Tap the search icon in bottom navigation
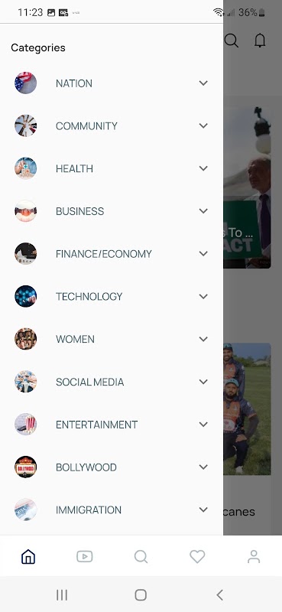The image size is (282, 612). coord(141,556)
